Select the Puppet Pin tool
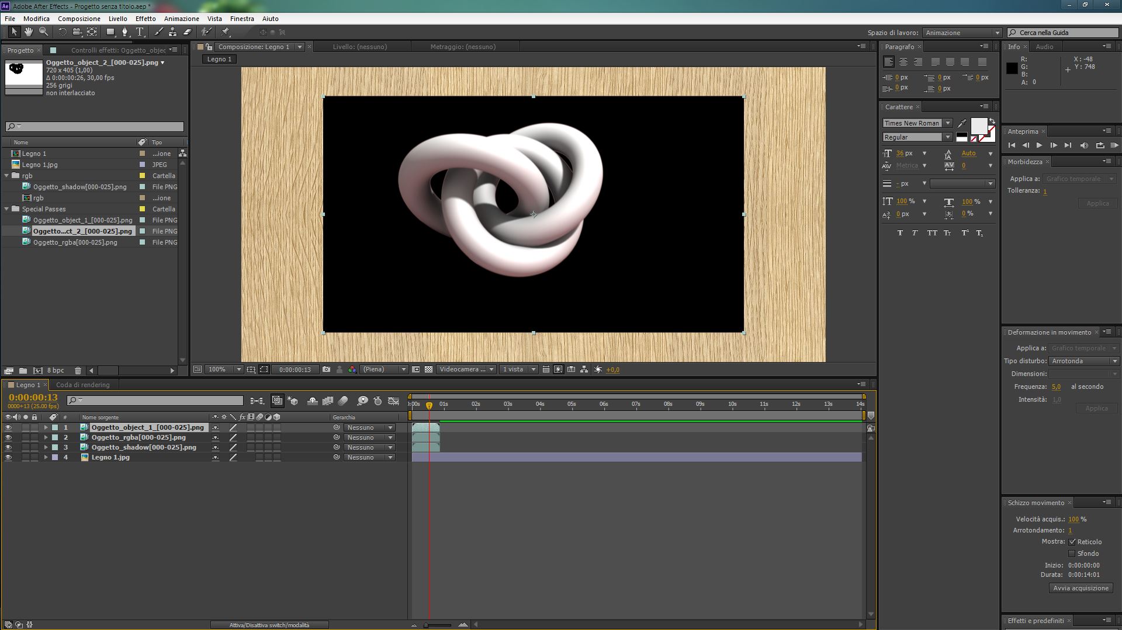Screen dimensions: 1122x630 pyautogui.click(x=226, y=32)
